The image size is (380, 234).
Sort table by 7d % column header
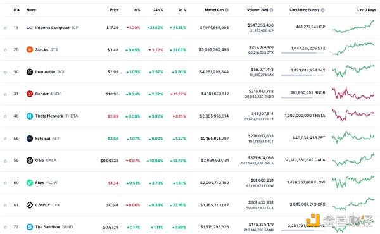182,10
